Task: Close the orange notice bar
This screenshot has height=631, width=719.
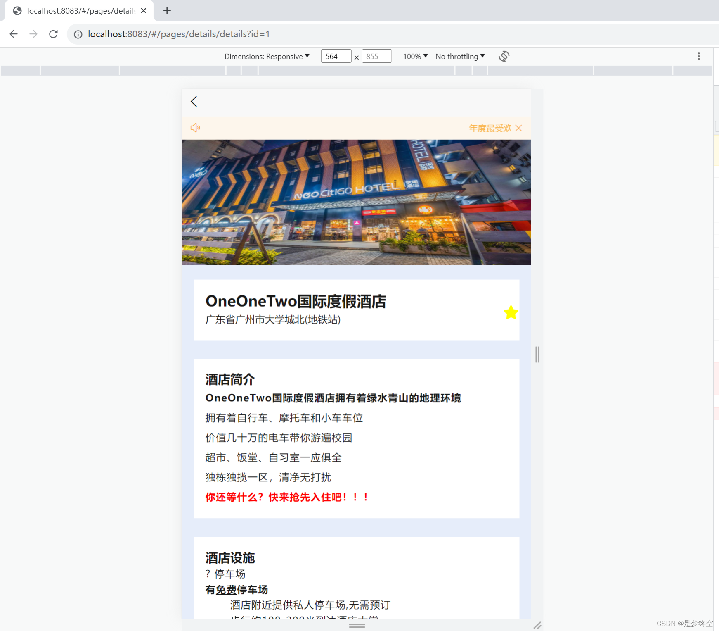Action: 519,128
